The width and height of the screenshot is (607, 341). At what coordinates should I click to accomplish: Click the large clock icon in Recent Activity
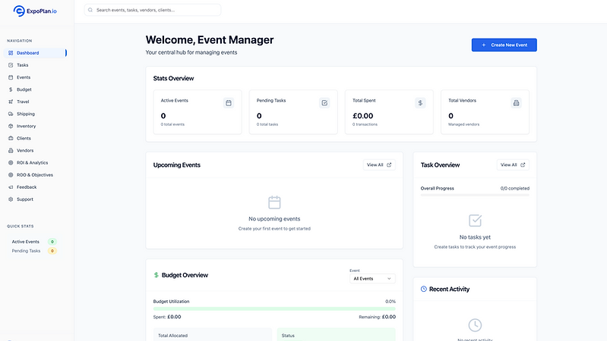click(x=475, y=325)
